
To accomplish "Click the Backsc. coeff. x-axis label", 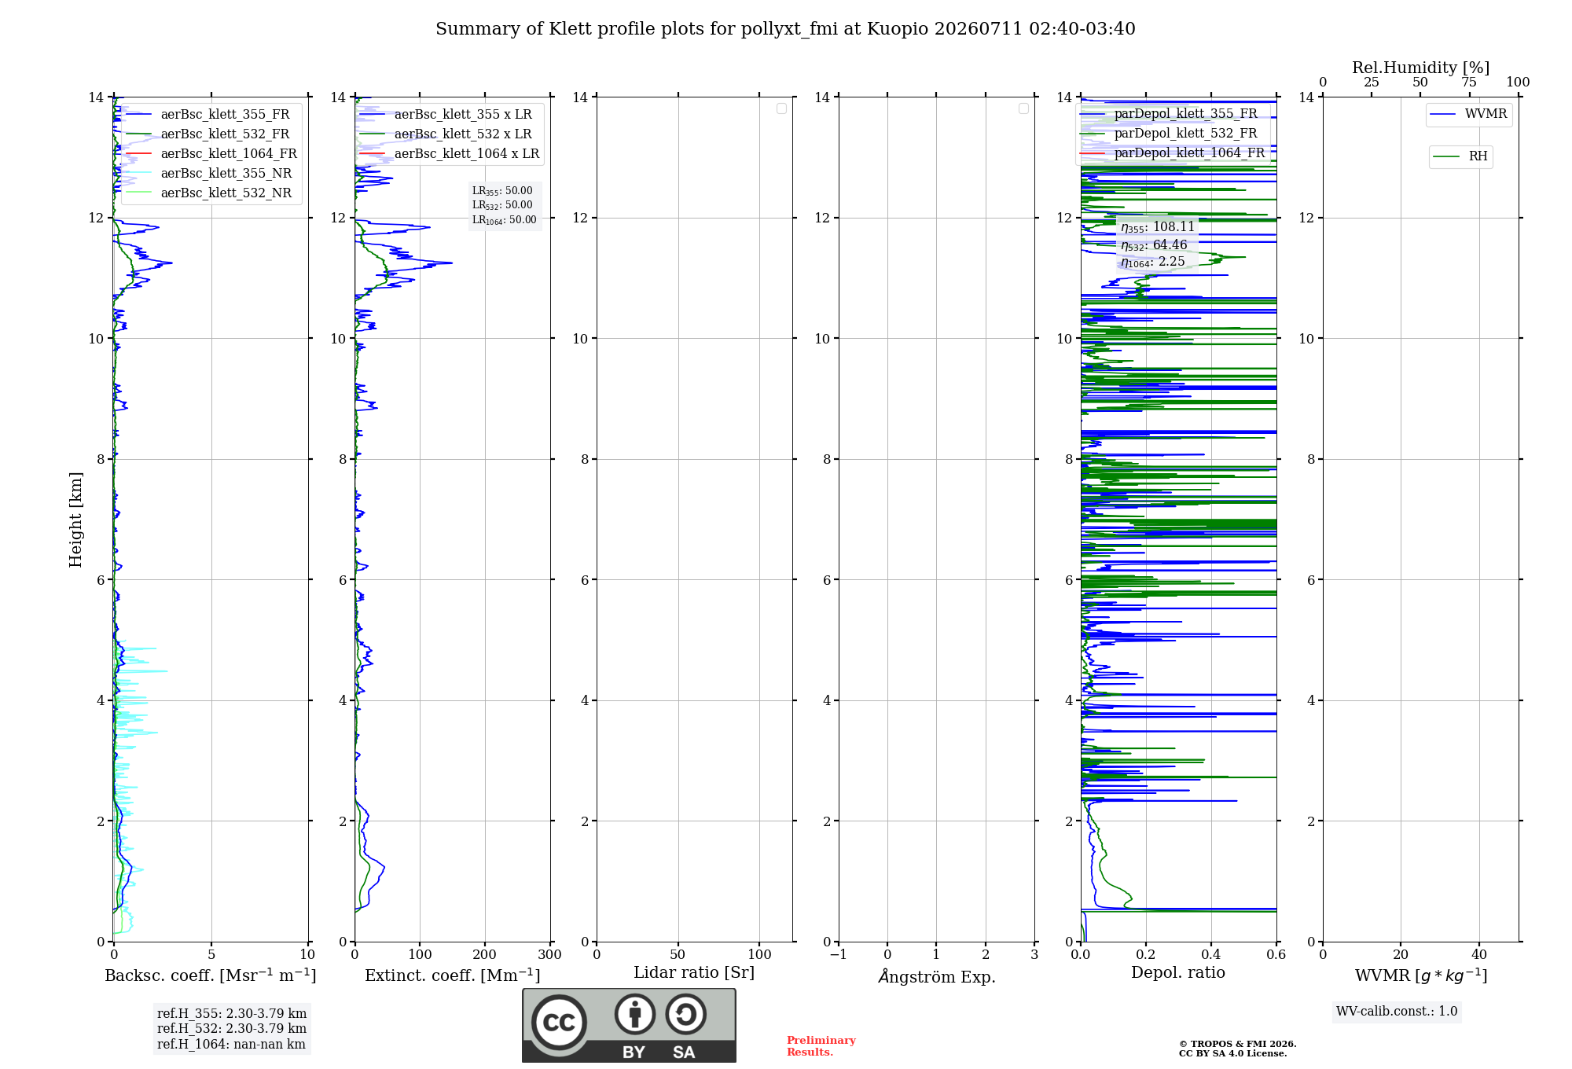I will (x=211, y=975).
